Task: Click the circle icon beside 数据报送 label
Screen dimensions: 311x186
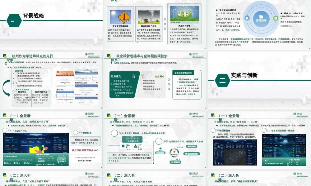Action: 75,132
